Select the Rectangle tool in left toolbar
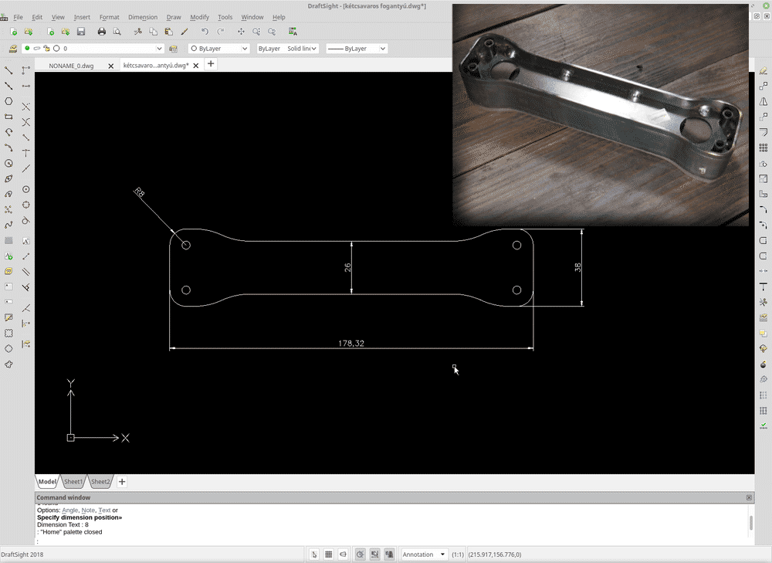The width and height of the screenshot is (772, 563). point(8,117)
